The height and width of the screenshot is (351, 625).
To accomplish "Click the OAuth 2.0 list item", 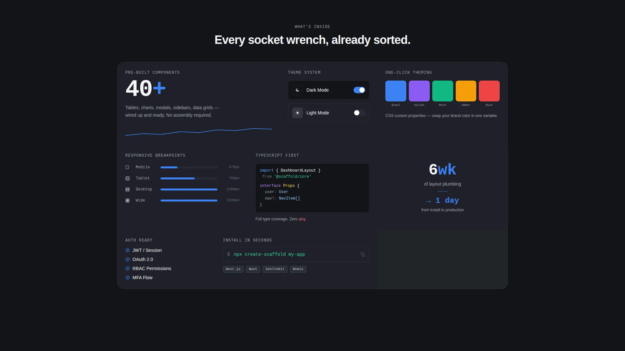I will pos(139,259).
